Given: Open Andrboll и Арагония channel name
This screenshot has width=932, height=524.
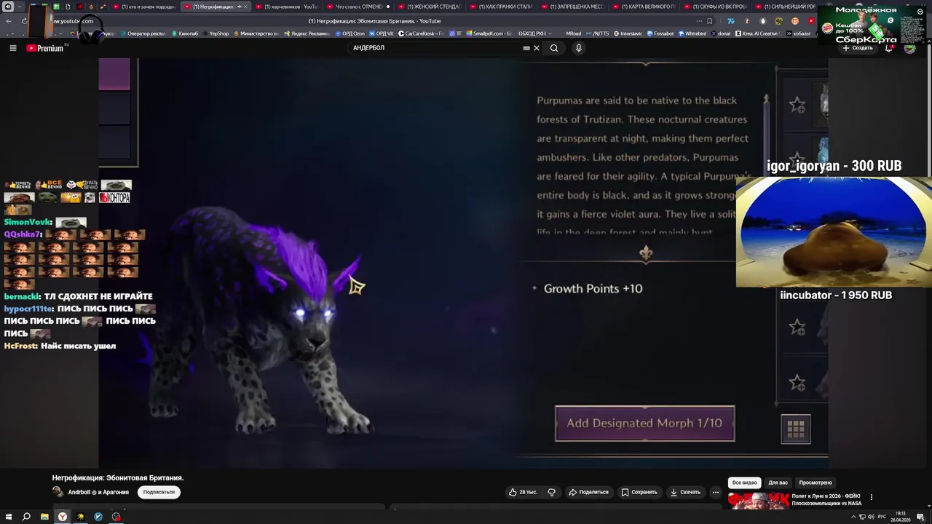Looking at the screenshot, I should point(98,492).
